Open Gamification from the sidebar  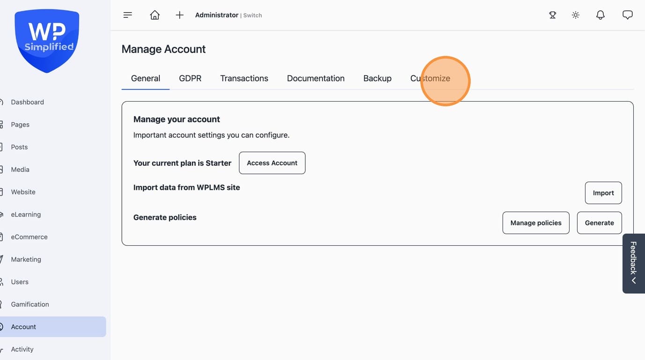click(30, 304)
